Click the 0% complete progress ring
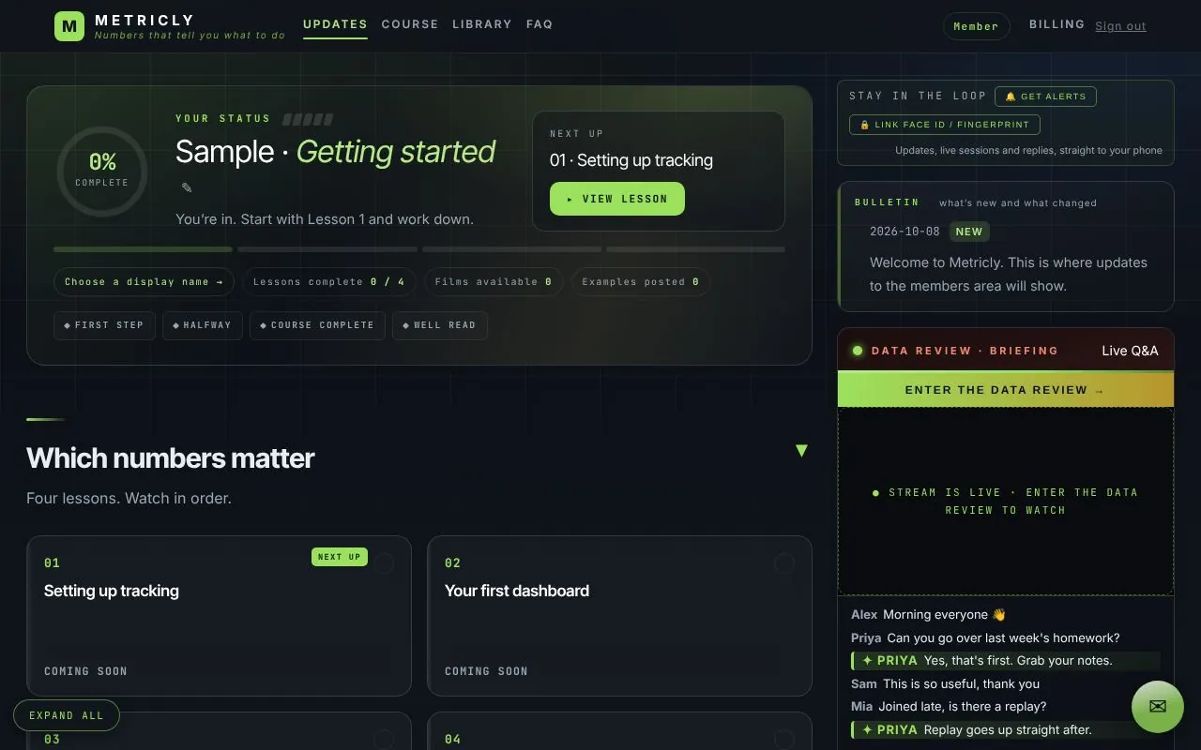 pos(102,171)
